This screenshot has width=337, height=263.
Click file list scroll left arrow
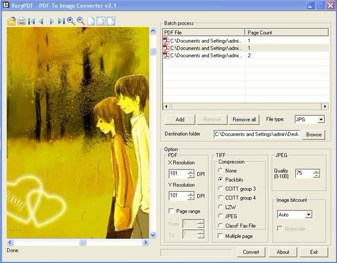[166, 107]
